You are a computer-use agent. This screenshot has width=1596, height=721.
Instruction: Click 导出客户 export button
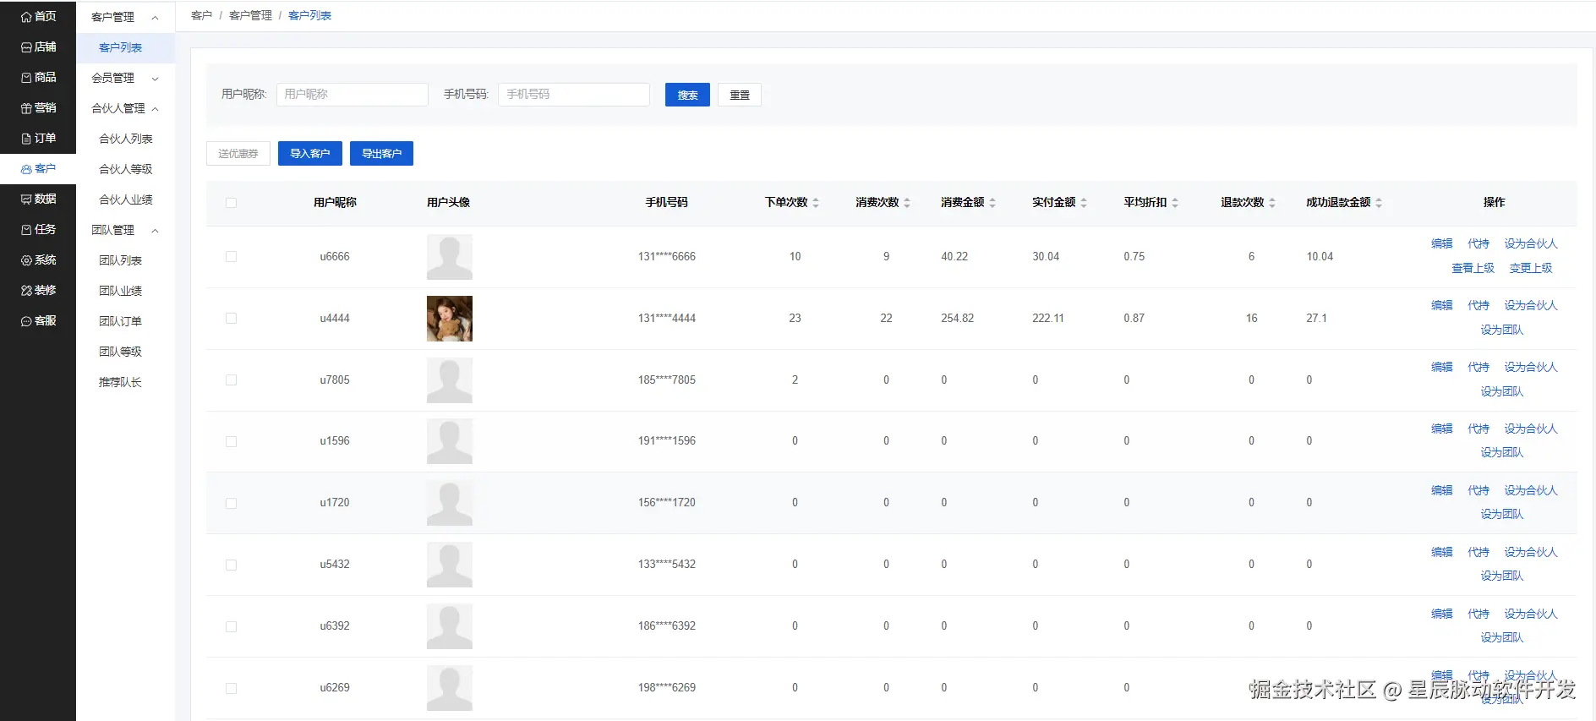(x=381, y=154)
